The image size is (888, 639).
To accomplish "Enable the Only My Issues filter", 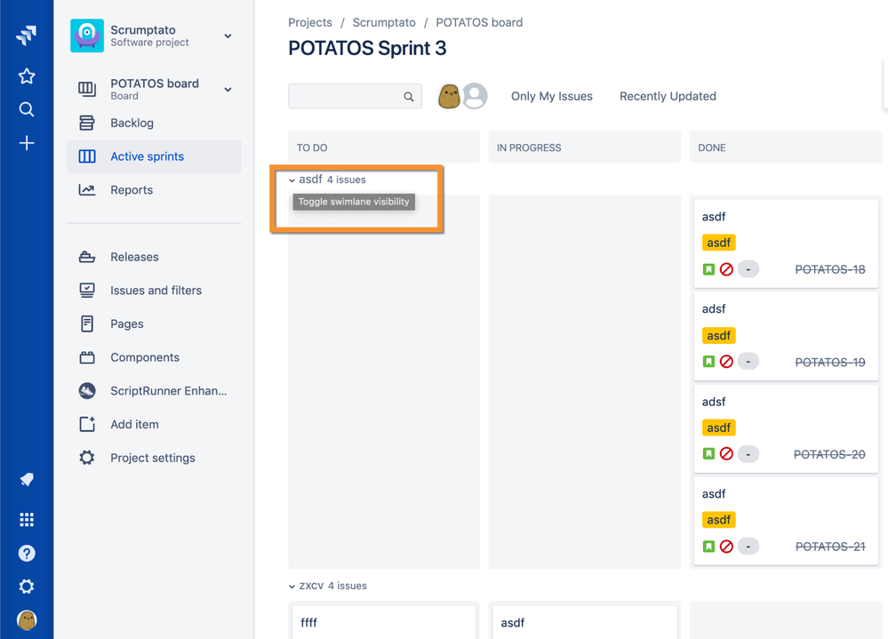I will [551, 96].
